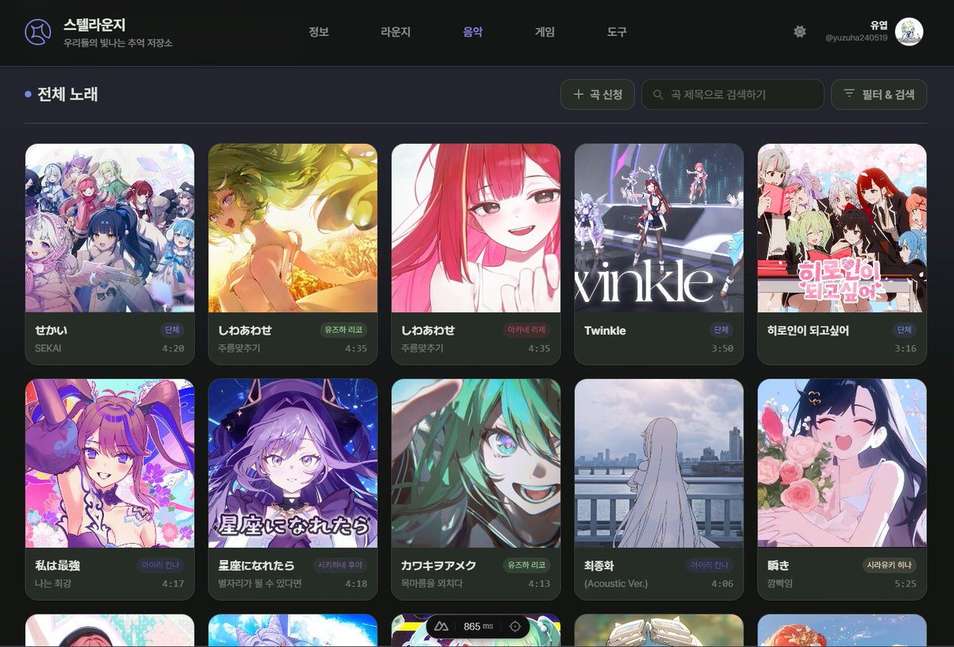Screen dimensions: 954x647
Task: Click the 4:20 duration on せかい
Action: [x=173, y=348]
